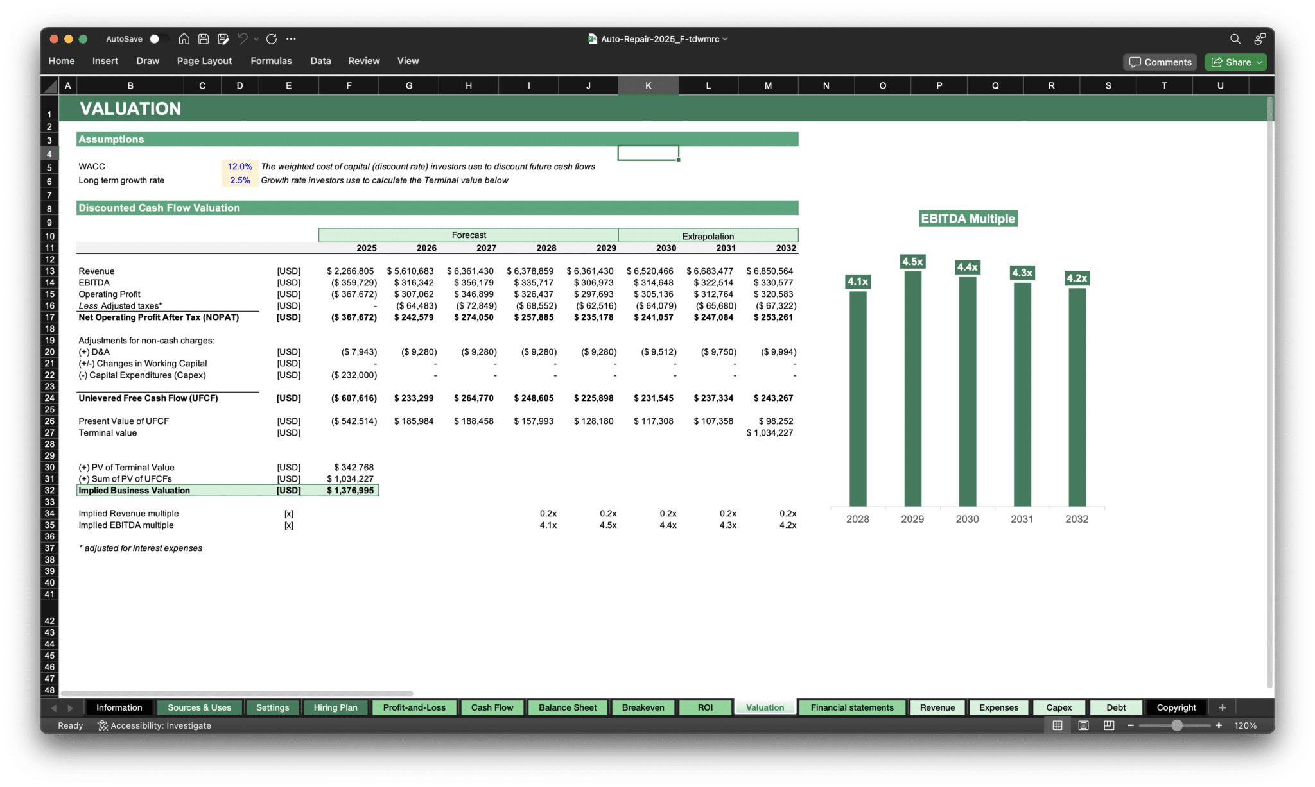The width and height of the screenshot is (1315, 787).
Task: Add a new sheet with plus button
Action: click(x=1222, y=707)
